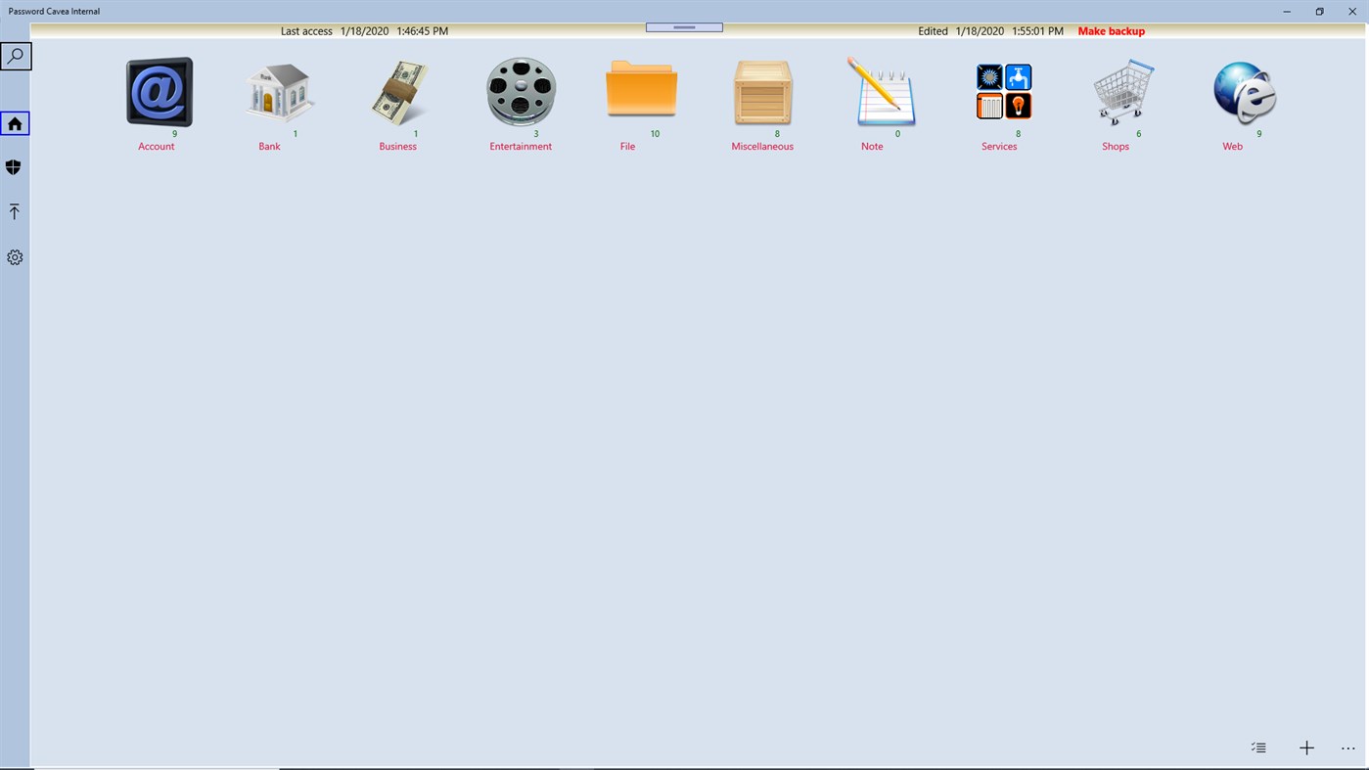Screen dimensions: 1369x770
Task: Open more options via the ellipsis icon
Action: (1348, 747)
